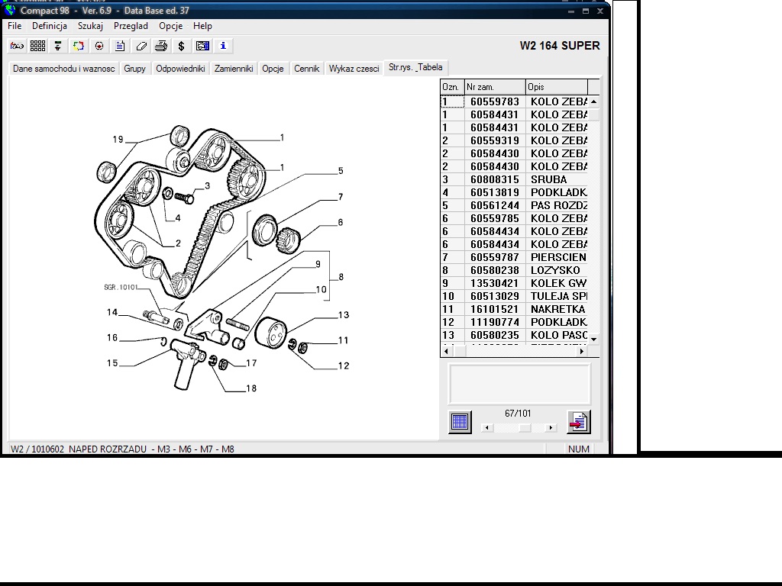This screenshot has height=586, width=782.
Task: Open the blue info icon
Action: (x=223, y=46)
